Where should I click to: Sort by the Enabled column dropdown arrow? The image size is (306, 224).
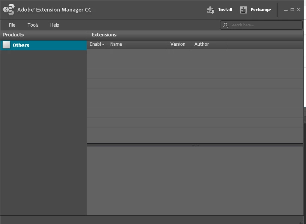tap(103, 45)
